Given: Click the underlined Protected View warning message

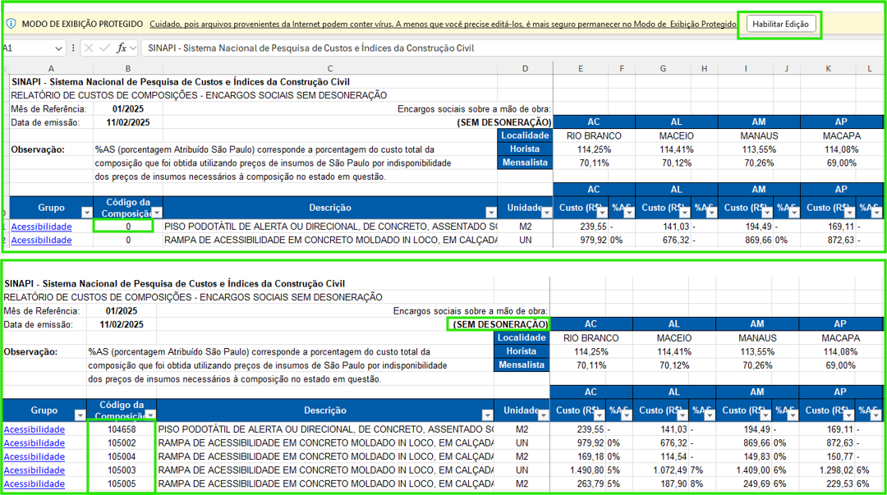Looking at the screenshot, I should coord(442,24).
